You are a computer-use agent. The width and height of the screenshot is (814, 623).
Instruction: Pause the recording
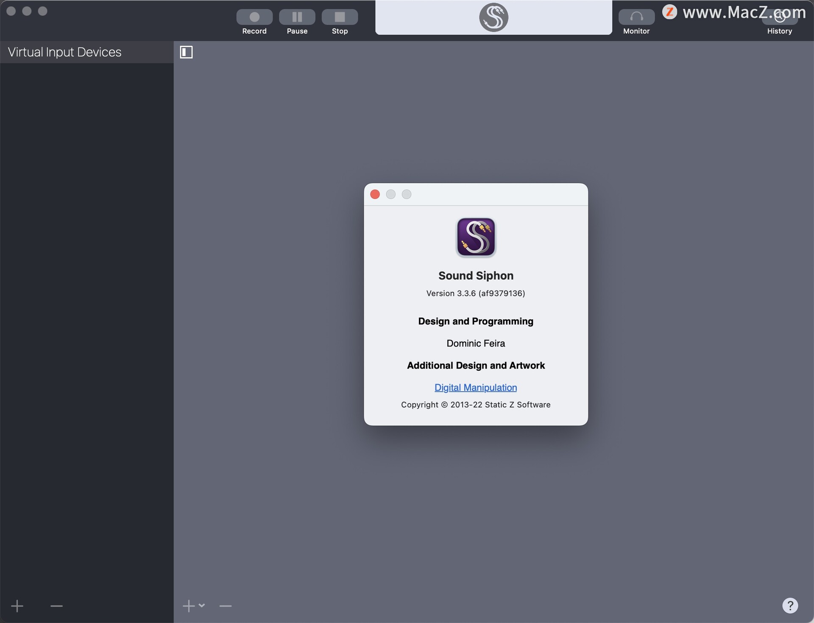click(297, 17)
